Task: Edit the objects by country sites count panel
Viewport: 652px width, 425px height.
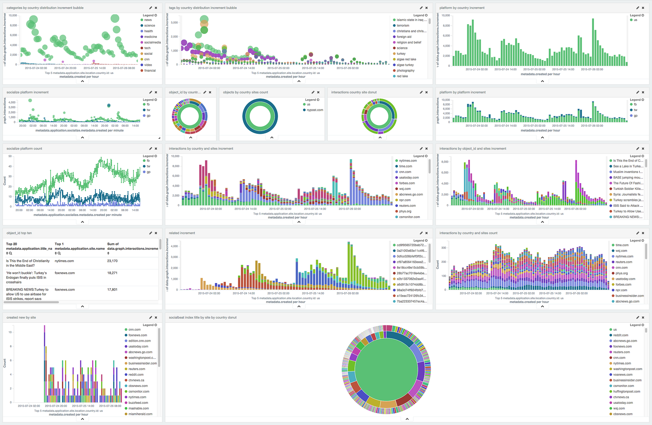Action: pyautogui.click(x=313, y=92)
